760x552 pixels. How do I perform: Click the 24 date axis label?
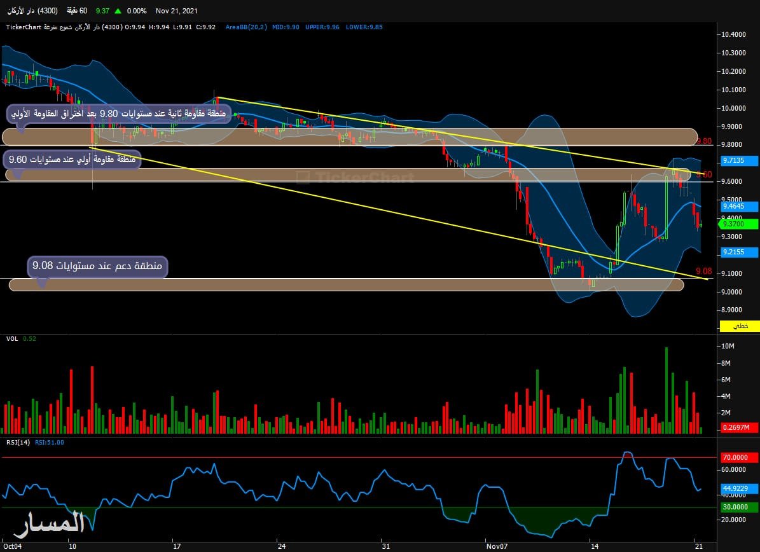(x=282, y=547)
